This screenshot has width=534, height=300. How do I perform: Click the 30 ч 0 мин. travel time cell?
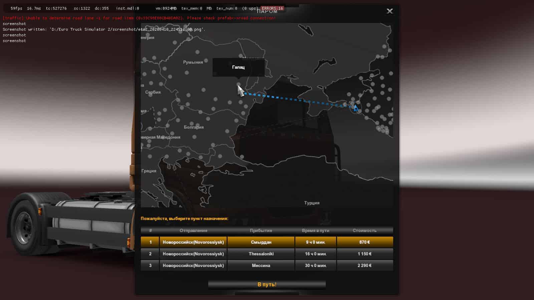tap(315, 265)
